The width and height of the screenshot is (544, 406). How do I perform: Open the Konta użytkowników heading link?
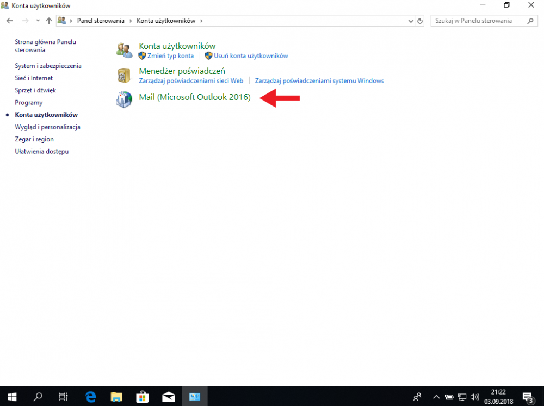point(177,46)
